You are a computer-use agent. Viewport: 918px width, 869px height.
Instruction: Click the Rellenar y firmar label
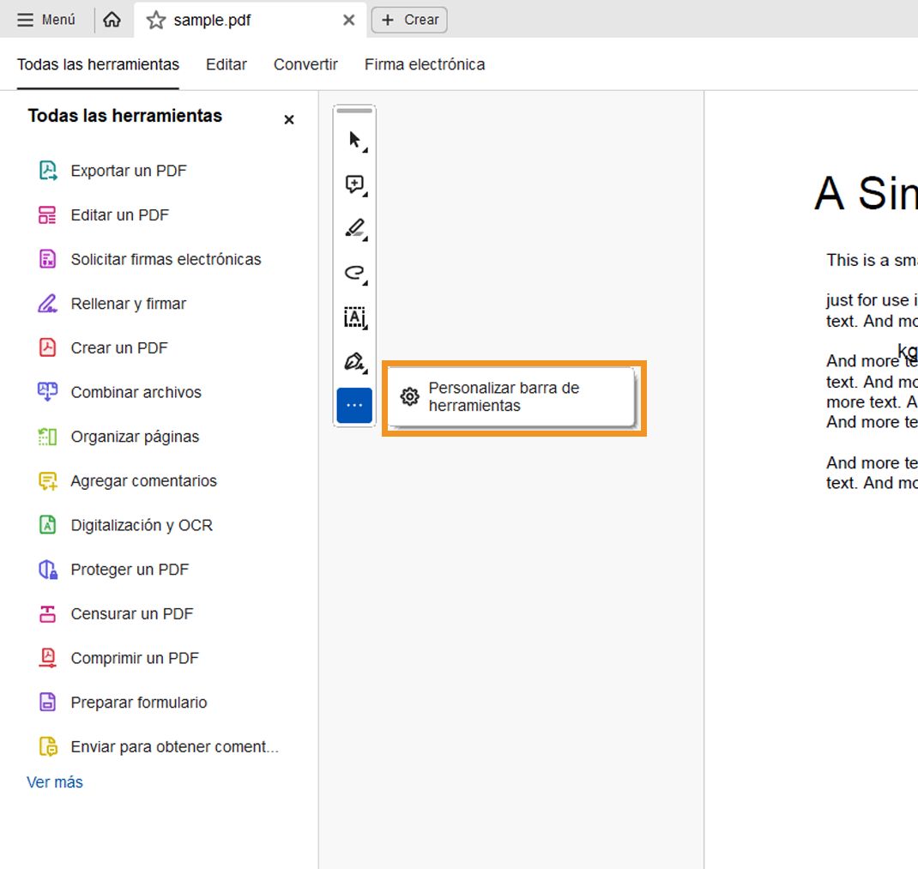point(128,304)
